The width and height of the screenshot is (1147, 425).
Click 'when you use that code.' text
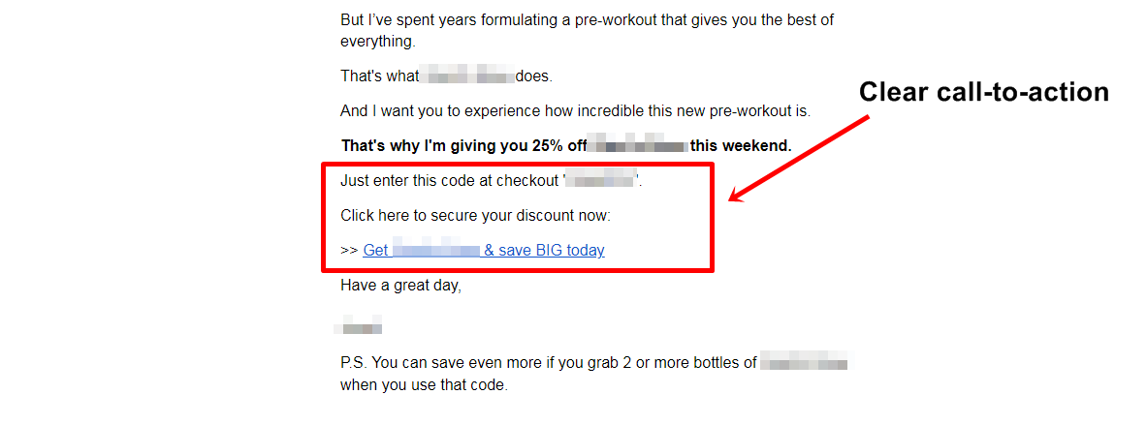tap(424, 384)
